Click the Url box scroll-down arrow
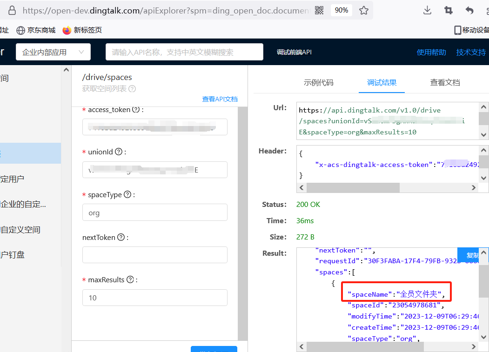489x352 pixels. click(x=483, y=135)
